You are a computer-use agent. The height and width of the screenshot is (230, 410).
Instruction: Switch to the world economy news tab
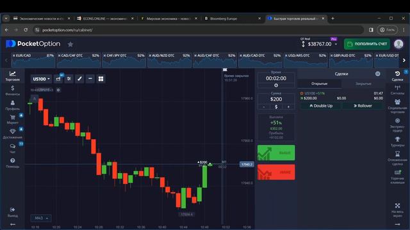169,19
